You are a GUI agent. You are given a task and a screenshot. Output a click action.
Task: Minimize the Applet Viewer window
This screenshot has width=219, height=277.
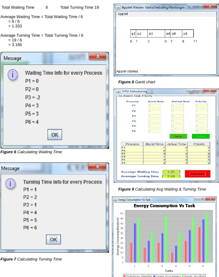pyautogui.click(x=191, y=6)
